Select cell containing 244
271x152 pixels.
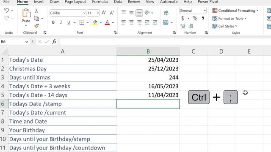[148, 77]
